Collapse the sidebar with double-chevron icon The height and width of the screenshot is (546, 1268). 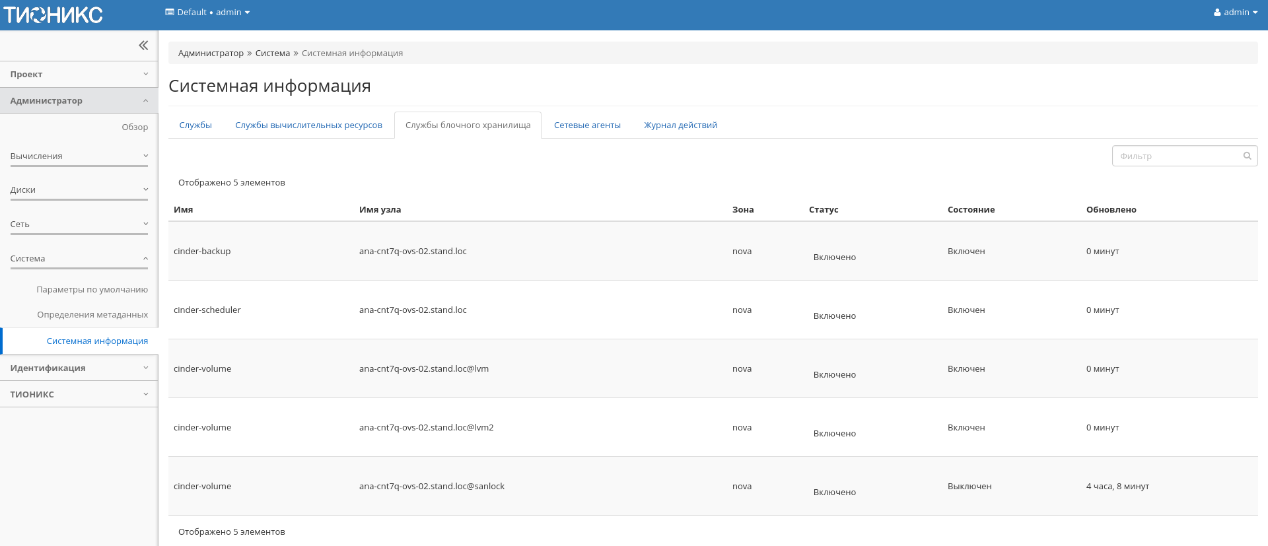click(x=143, y=46)
